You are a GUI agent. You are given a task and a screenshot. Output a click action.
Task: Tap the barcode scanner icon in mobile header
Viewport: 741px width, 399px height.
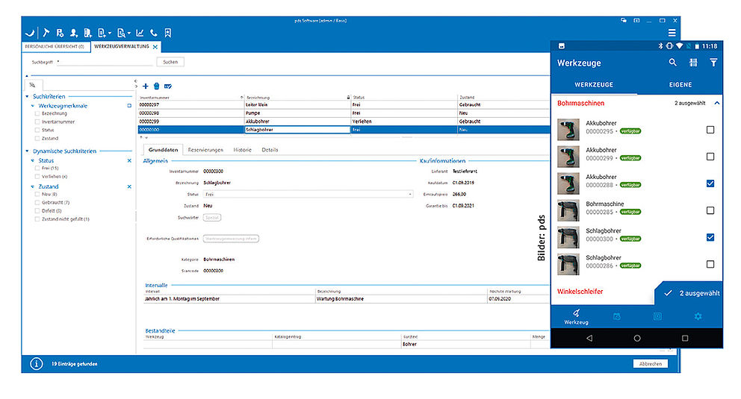[693, 63]
